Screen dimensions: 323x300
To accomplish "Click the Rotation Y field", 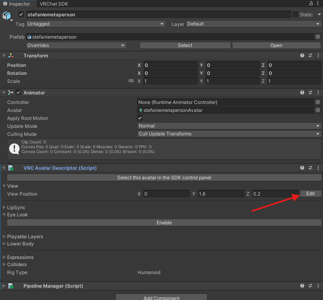I will 233,73.
